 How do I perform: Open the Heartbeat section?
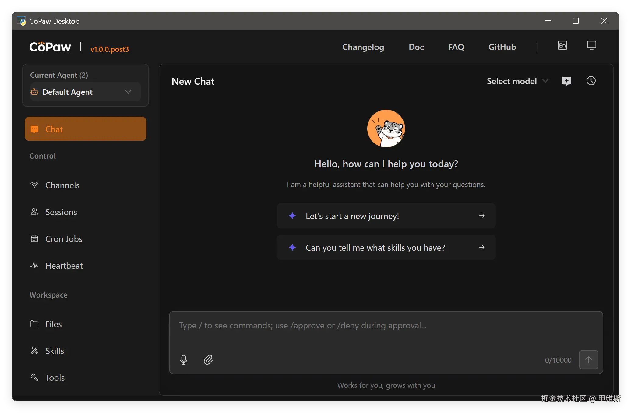coord(64,266)
